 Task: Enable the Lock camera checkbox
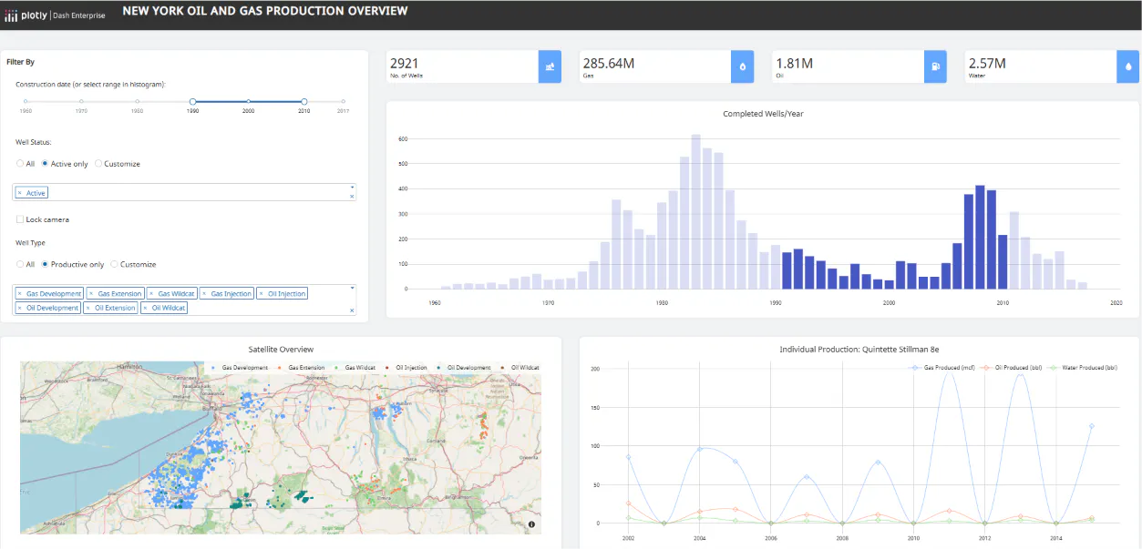tap(20, 219)
